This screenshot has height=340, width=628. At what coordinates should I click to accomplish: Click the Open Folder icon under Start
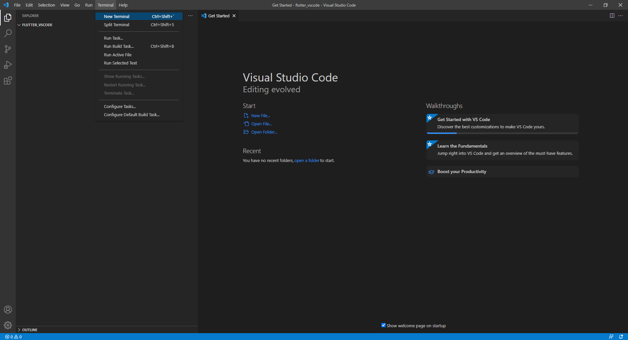[246, 132]
